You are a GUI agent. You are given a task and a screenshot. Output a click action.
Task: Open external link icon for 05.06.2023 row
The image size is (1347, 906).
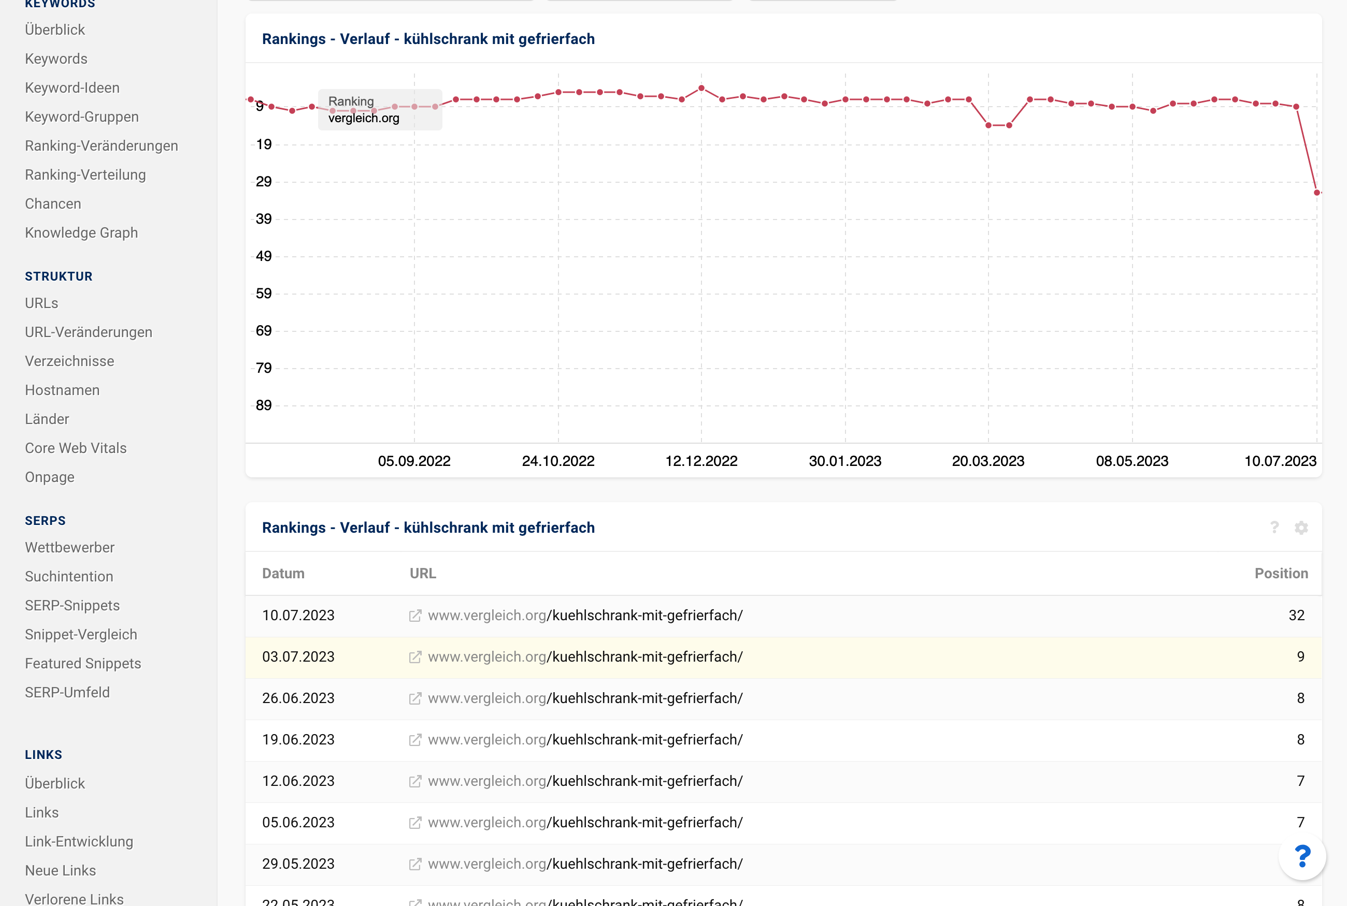pos(414,823)
